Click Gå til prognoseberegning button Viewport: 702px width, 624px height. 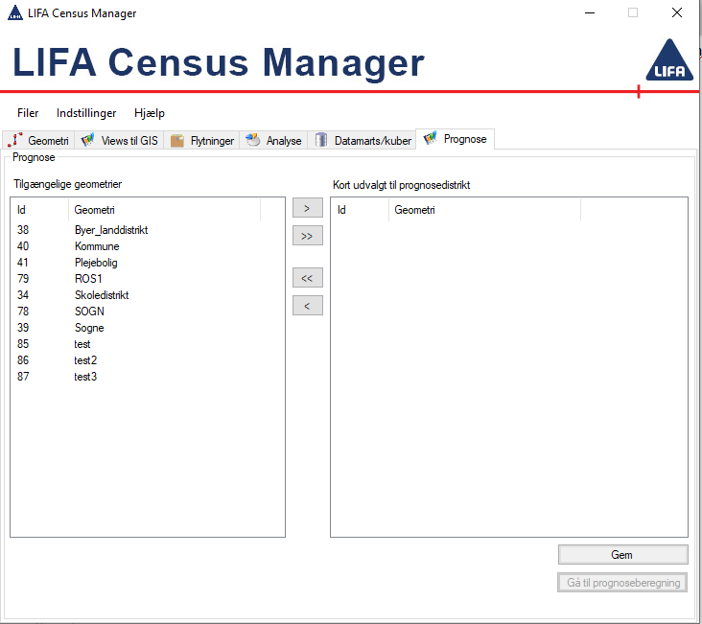click(622, 583)
